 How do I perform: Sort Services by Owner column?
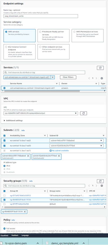click(x=96, y=84)
